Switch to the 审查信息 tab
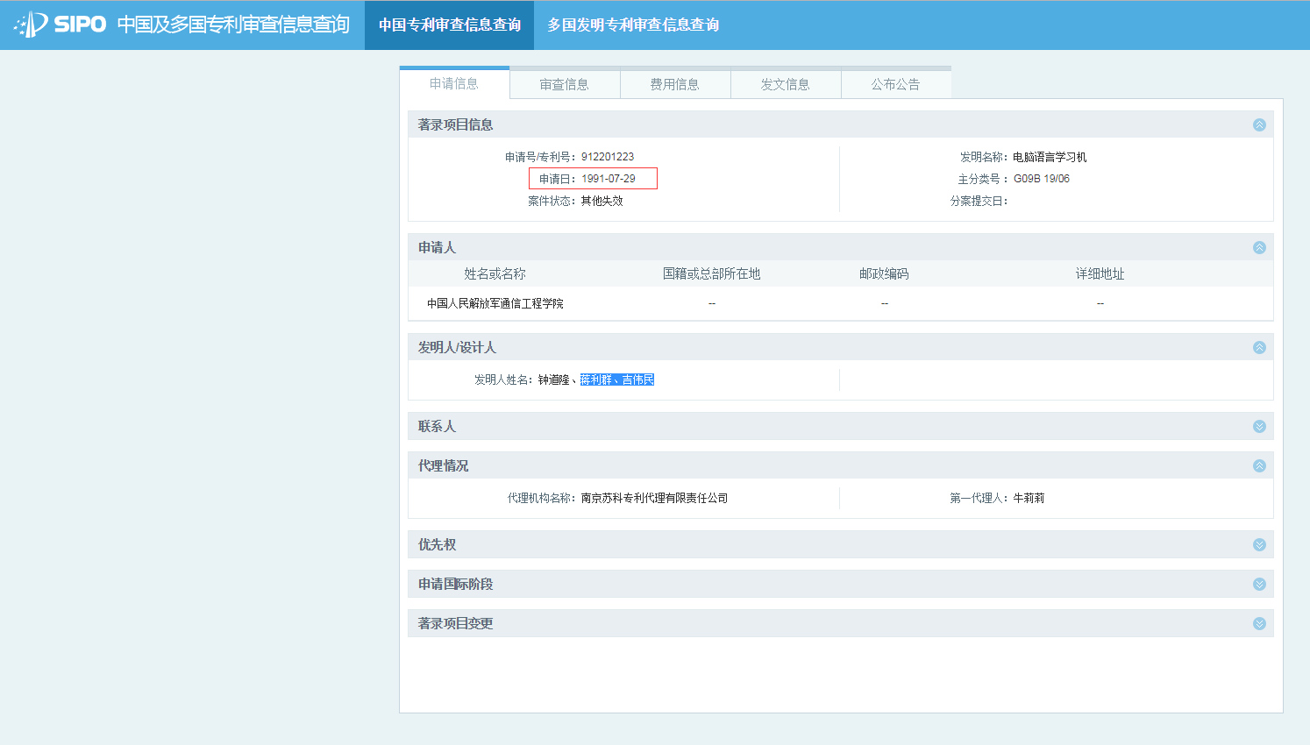 click(564, 84)
